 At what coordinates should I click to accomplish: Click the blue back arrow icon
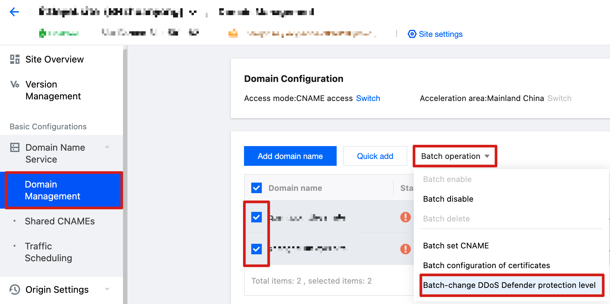pyautogui.click(x=15, y=12)
